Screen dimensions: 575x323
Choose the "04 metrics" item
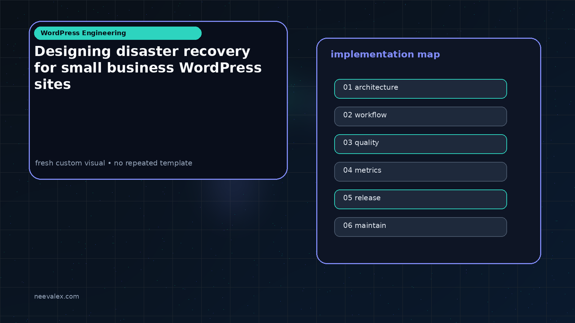click(x=420, y=172)
